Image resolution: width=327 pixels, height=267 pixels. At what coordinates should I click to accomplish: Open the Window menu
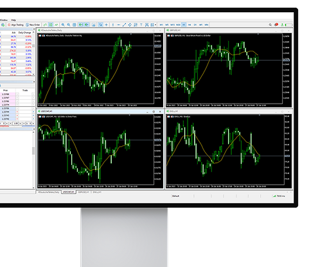point(4,20)
